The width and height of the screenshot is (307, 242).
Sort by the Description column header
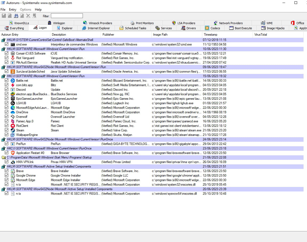[76, 35]
